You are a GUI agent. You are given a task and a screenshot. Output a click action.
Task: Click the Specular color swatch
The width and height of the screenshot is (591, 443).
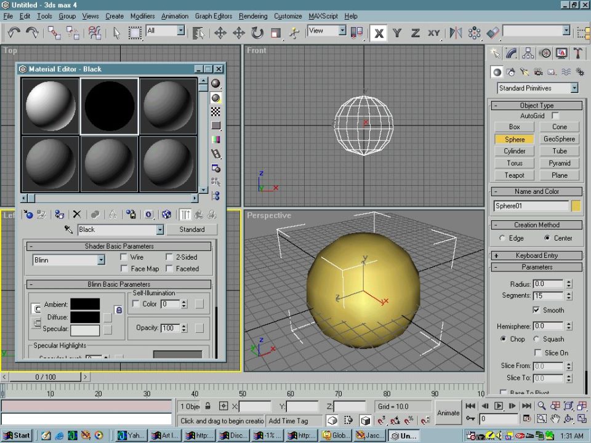pos(85,330)
